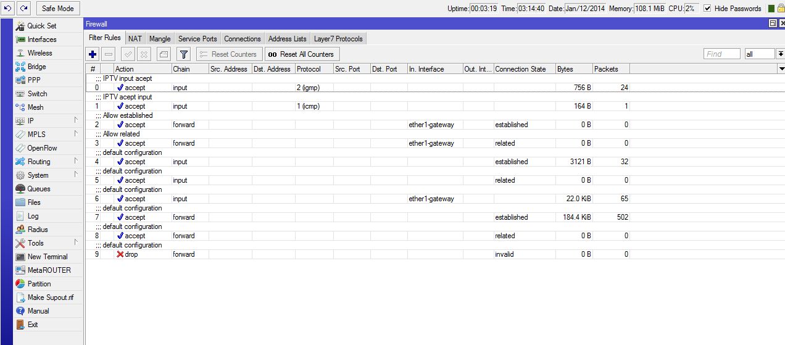Sort by Protocol column header
Screen dimensions: 785x345
coord(314,69)
